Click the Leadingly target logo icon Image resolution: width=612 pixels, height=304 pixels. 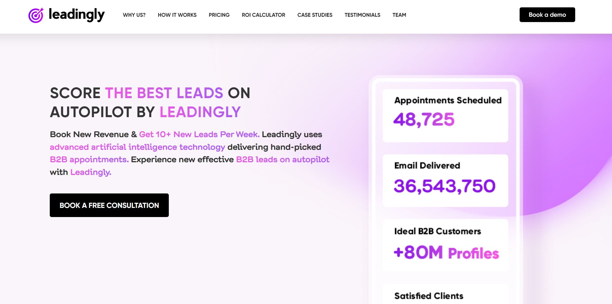[x=36, y=15]
